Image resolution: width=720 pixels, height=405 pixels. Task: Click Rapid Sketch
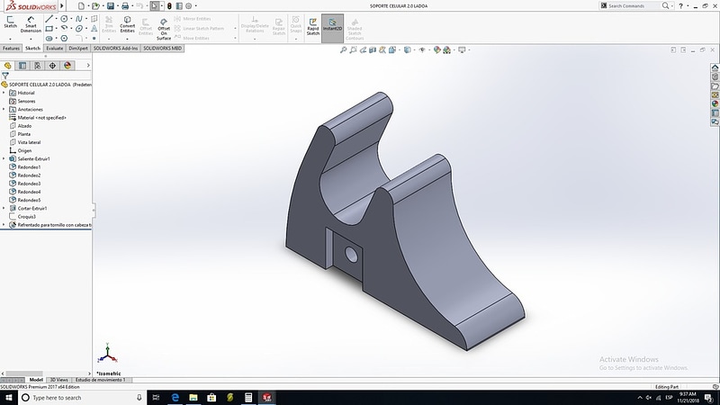(x=312, y=27)
